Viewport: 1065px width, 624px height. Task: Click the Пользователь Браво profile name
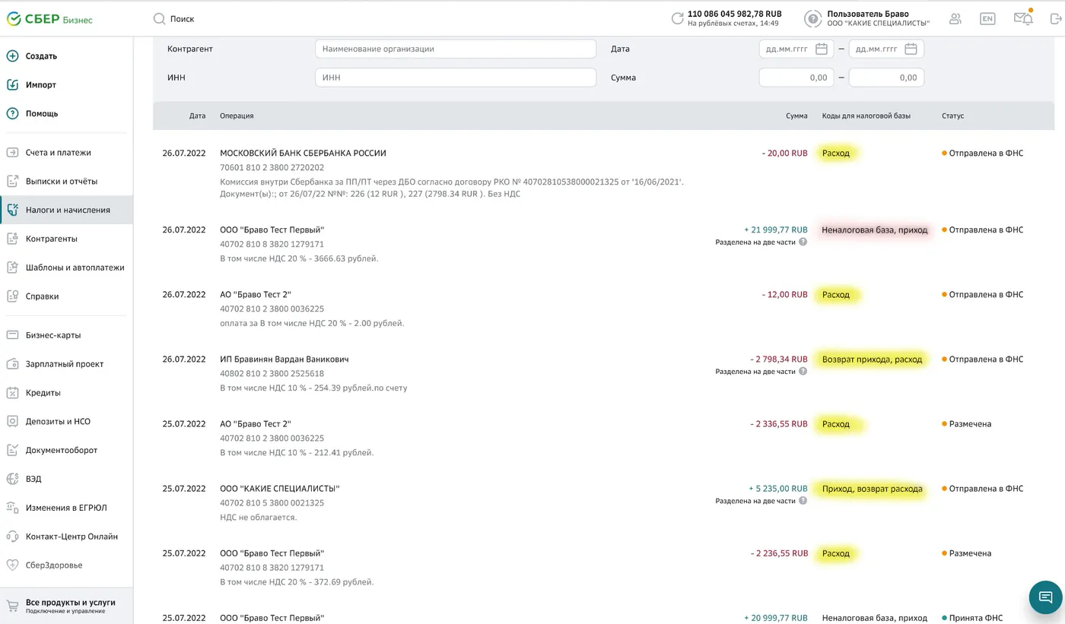(x=868, y=14)
